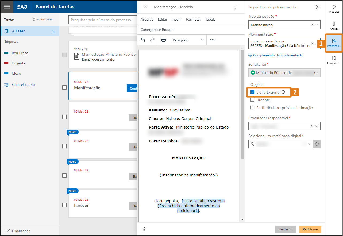Open the Inserir menu
The image size is (343, 236).
click(x=177, y=19)
